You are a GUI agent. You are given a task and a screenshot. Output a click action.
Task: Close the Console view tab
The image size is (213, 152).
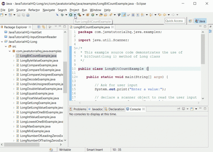pos(144,109)
